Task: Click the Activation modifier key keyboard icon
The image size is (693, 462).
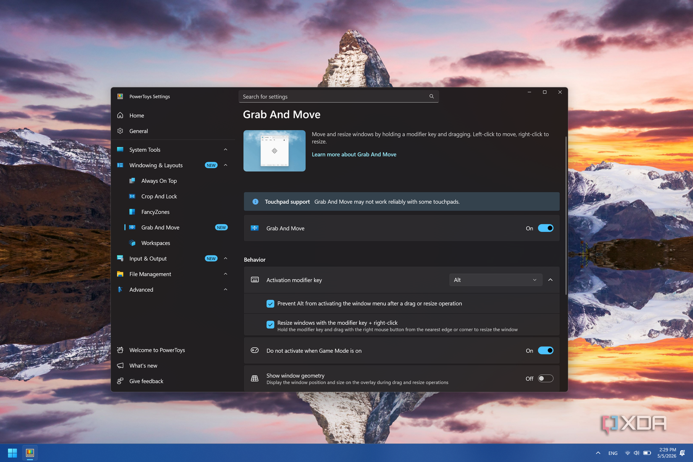Action: point(255,280)
